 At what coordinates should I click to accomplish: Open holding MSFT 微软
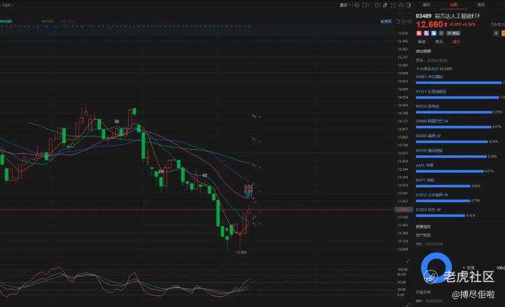[x=425, y=180]
